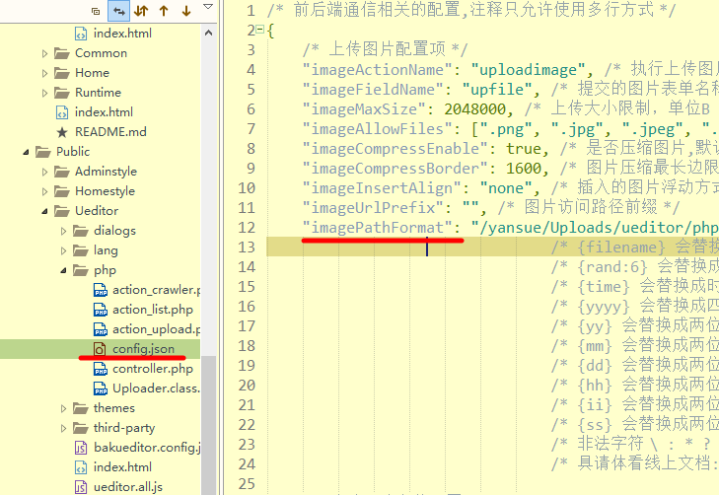Select the lang folder icon
The image size is (719, 495).
coord(80,250)
